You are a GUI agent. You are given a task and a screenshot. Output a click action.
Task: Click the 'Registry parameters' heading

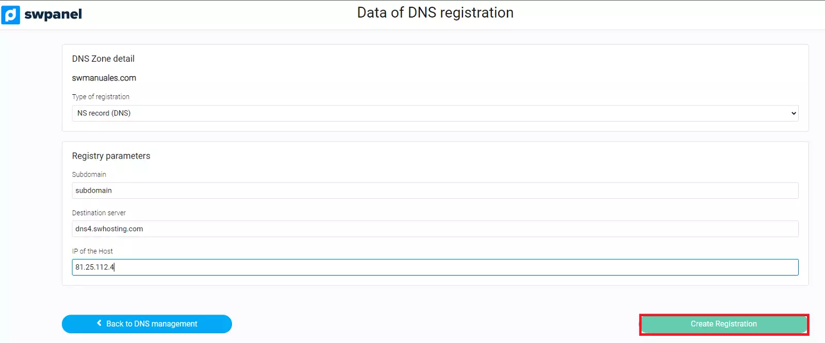[x=111, y=156]
